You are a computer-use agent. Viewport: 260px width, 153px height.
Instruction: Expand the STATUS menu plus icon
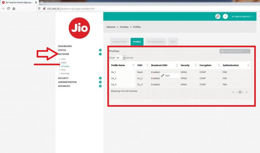[100, 50]
